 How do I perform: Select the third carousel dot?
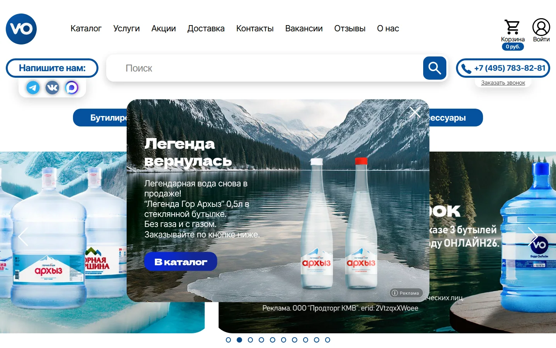coord(250,340)
